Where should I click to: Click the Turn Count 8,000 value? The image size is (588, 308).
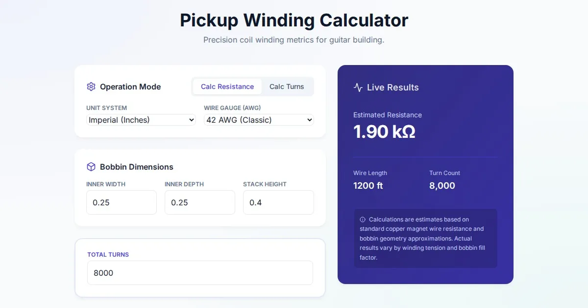pyautogui.click(x=442, y=186)
